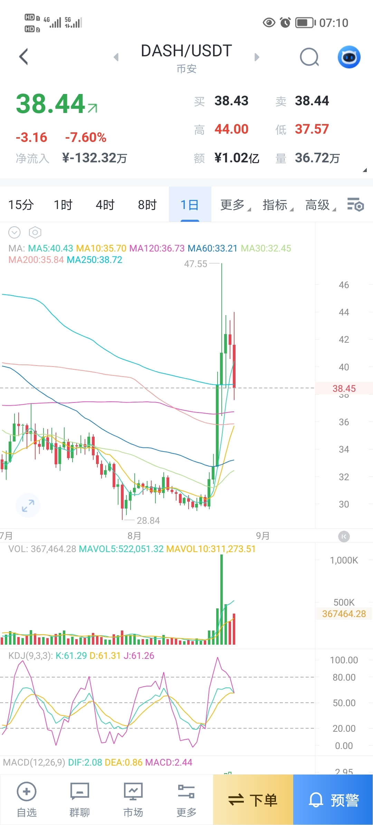Tap the MA250:38.72 label
Screen dimensions: 373x825
point(94,260)
